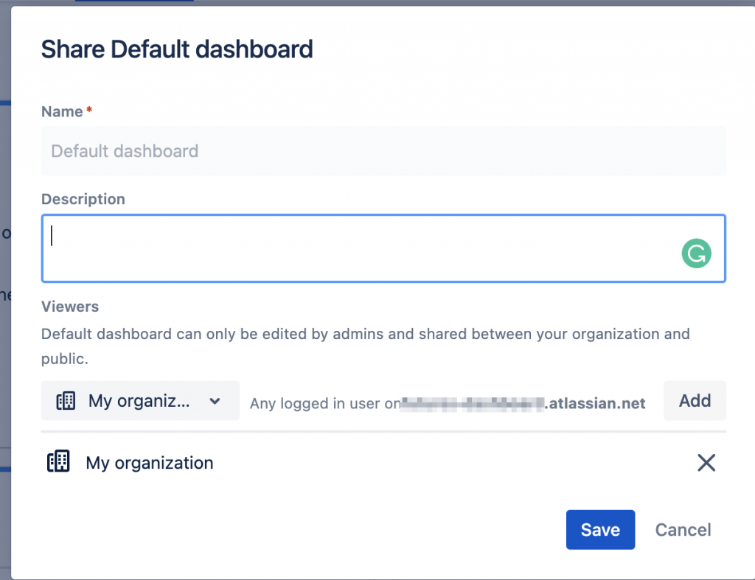The width and height of the screenshot is (755, 580).
Task: Click the building icon beside the listed My organization
Action: [x=58, y=462]
